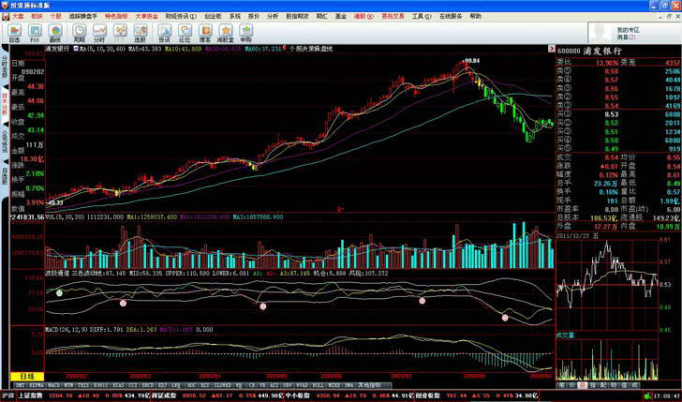Open the 大单资金 menu

click(146, 16)
